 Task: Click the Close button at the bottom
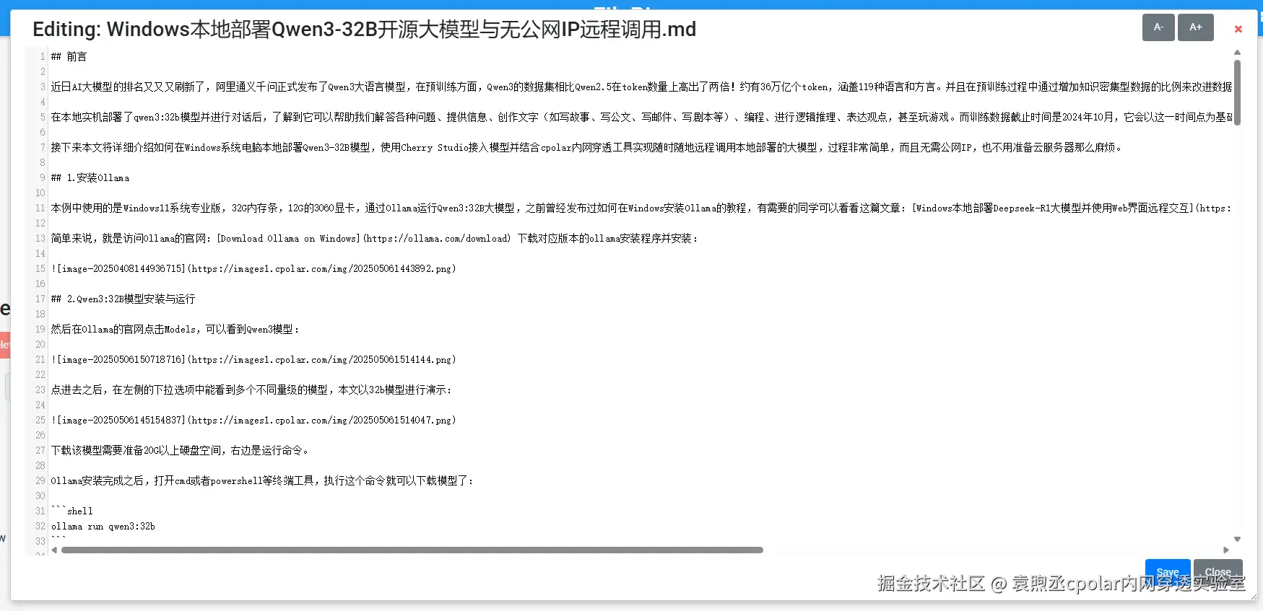pyautogui.click(x=1218, y=572)
